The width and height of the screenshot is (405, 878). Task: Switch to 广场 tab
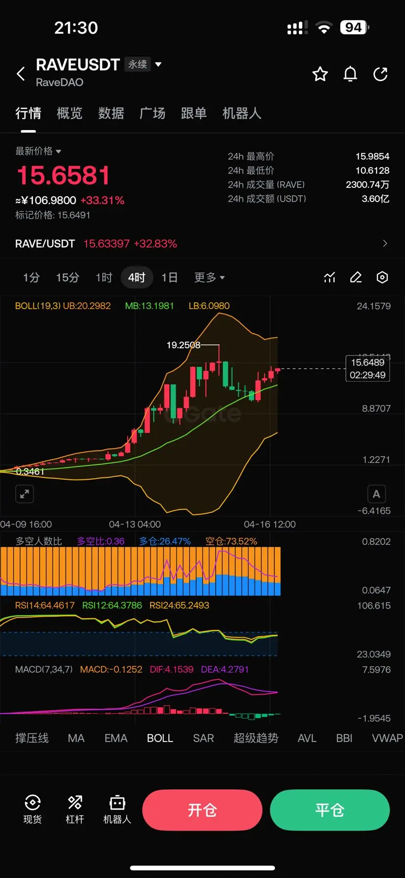click(x=152, y=113)
